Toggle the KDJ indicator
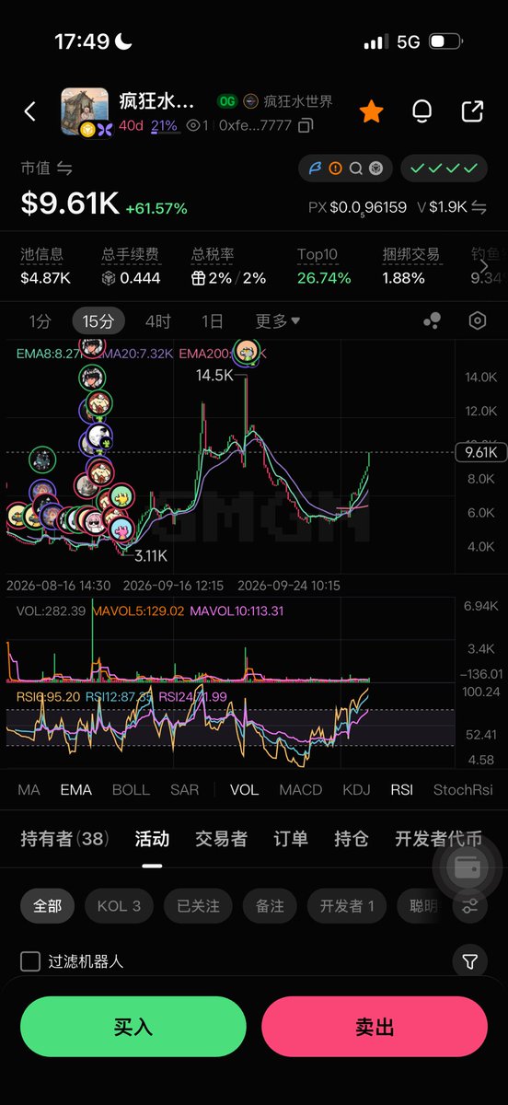 (356, 789)
